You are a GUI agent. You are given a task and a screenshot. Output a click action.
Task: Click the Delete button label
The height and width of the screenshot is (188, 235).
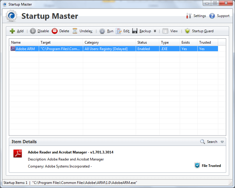tap(64, 31)
